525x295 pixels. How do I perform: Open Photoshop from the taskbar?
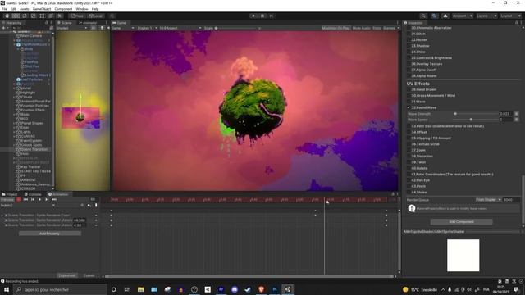275,289
